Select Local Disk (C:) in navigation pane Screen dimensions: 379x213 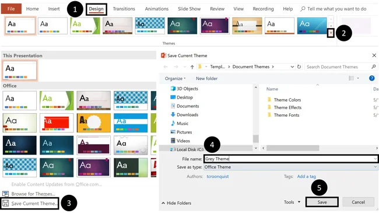(x=187, y=149)
